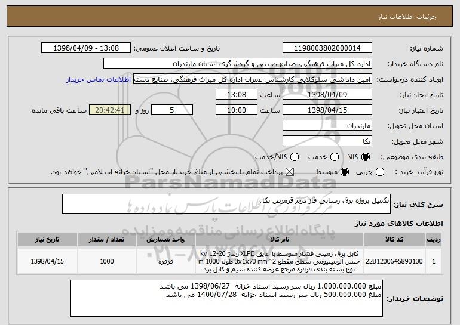Viewport: 460px width, 325px height.
Task: Click the creation time field 13:08
Action: click(x=237, y=95)
